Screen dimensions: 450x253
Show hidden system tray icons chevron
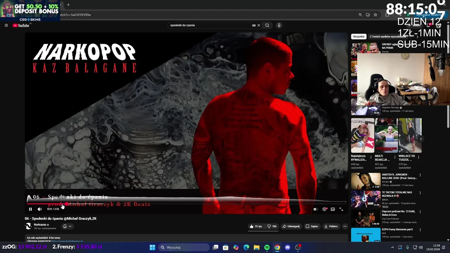392,247
